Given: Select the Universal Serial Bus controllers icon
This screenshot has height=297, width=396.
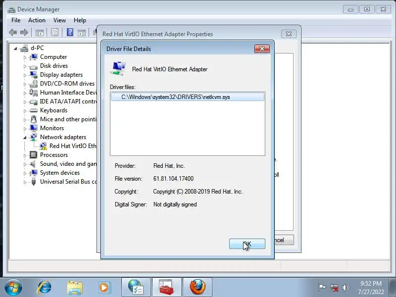Looking at the screenshot, I should click(33, 182).
